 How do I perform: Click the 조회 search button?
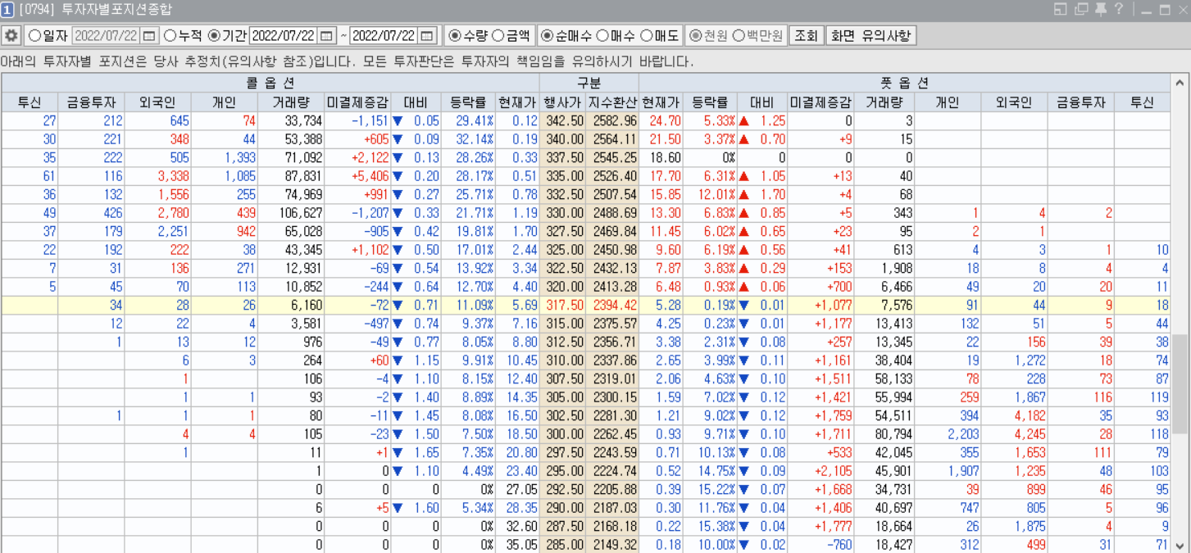click(x=807, y=36)
